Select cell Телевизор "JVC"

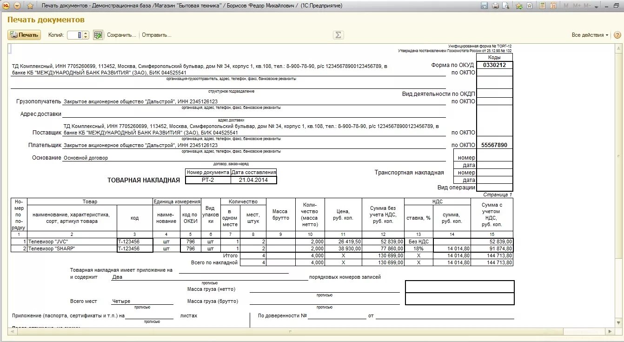coord(72,241)
